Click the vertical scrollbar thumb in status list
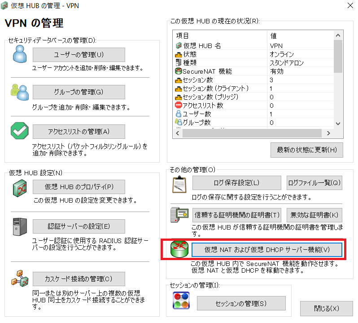The width and height of the screenshot is (358, 323). (x=338, y=56)
